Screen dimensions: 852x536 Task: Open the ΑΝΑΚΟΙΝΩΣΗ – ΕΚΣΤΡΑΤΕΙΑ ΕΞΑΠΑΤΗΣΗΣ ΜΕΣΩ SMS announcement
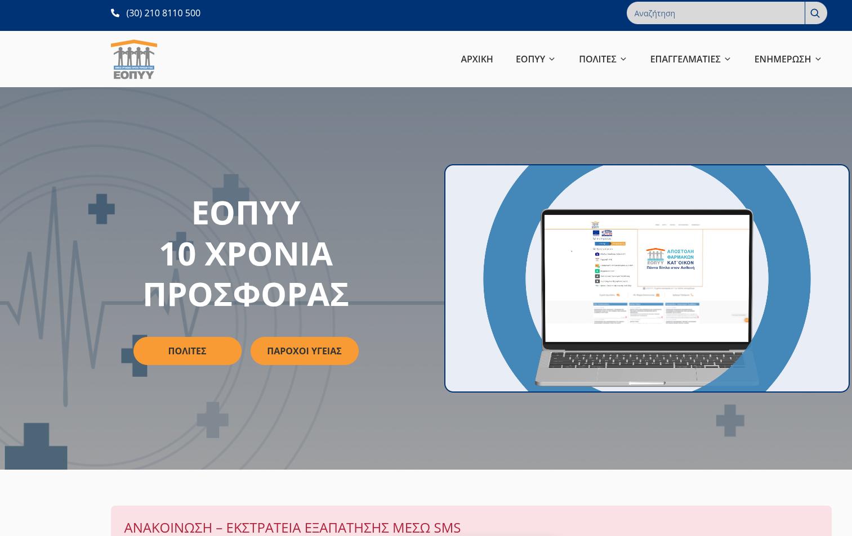[x=292, y=528]
